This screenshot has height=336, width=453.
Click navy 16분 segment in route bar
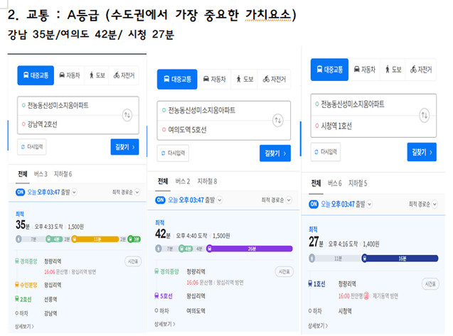(400, 259)
